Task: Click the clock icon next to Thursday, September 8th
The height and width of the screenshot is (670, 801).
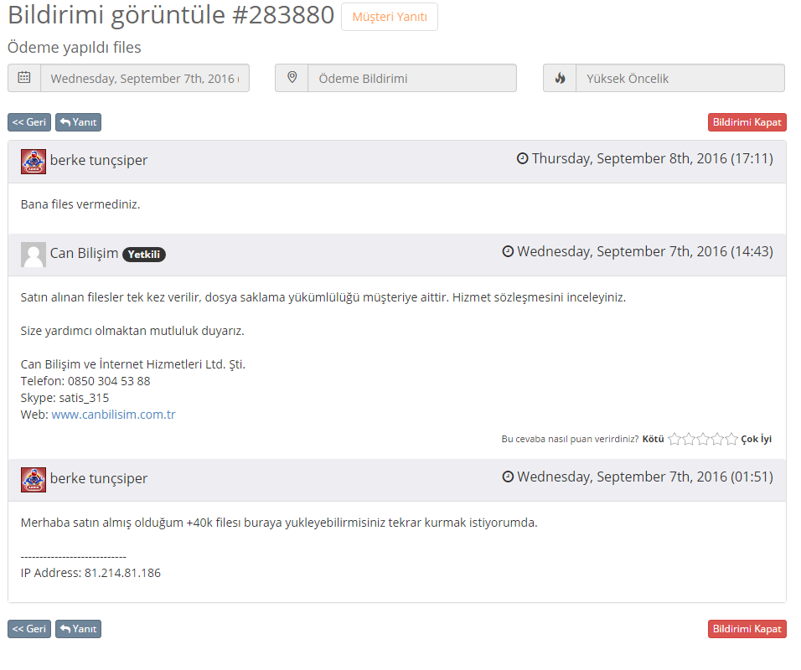Action: coord(522,158)
